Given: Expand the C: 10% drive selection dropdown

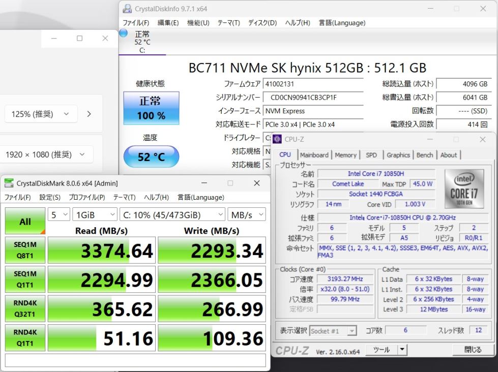Looking at the screenshot, I should tap(172, 214).
